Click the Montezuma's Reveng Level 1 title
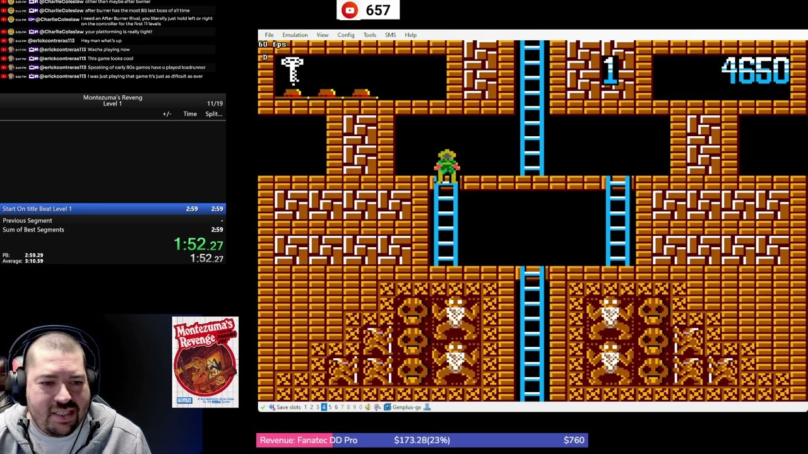 coord(112,100)
